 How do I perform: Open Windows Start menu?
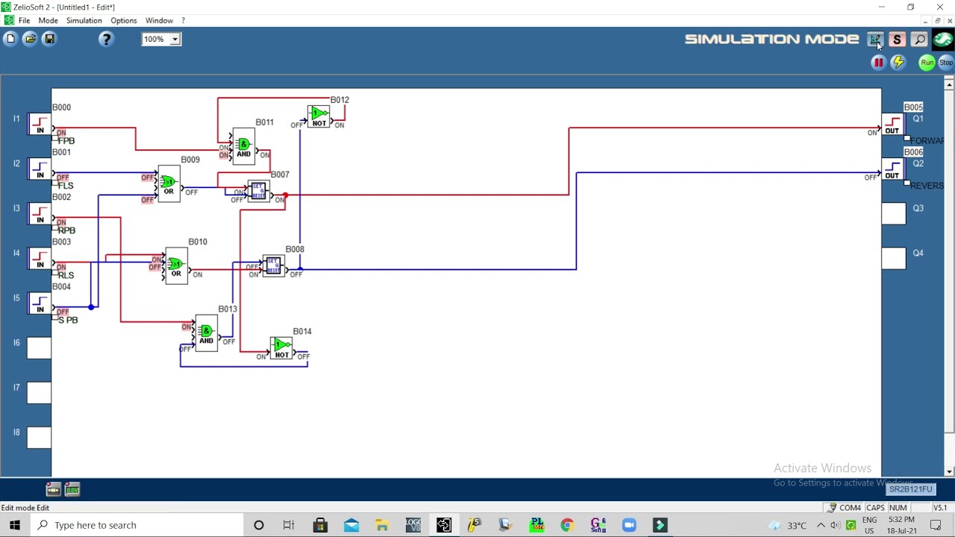click(15, 525)
